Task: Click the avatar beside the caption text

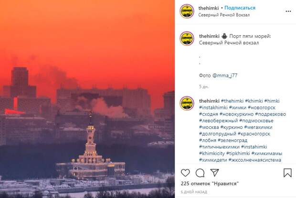Action: (x=187, y=39)
